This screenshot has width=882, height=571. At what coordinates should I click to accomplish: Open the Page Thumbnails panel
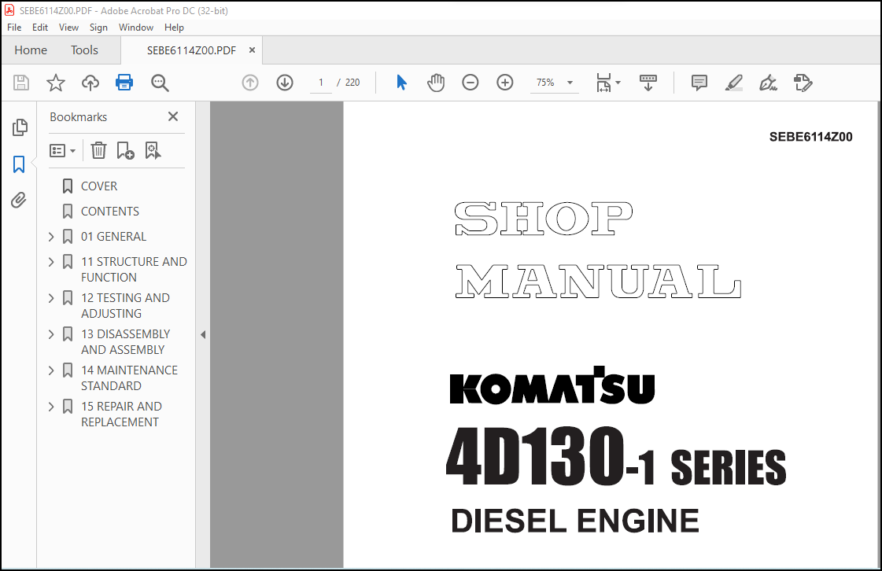click(20, 127)
